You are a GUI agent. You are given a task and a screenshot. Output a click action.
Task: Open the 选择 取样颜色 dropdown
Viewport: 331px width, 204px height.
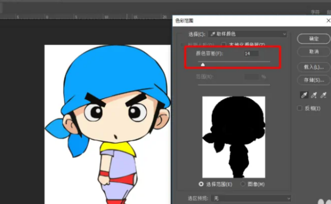click(x=247, y=34)
